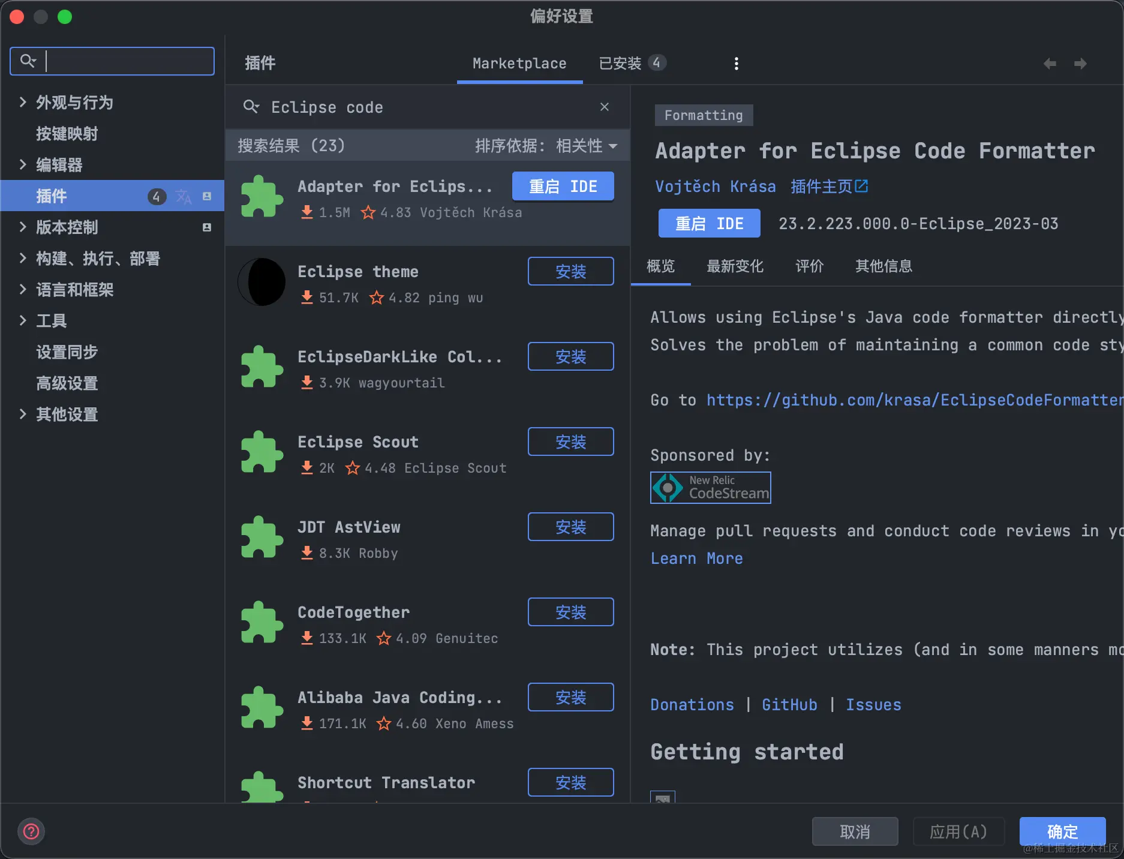Open the 评价 tab

(x=810, y=266)
